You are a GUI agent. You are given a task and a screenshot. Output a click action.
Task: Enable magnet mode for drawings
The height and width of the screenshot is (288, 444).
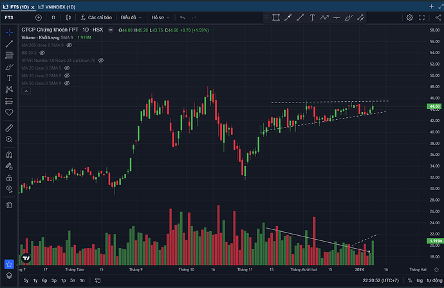[x=10, y=155]
